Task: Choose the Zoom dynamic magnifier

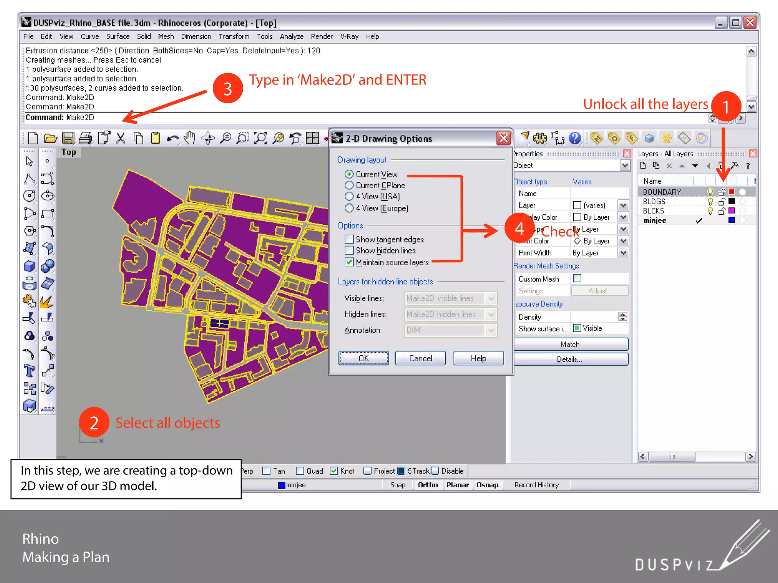Action: tap(226, 138)
